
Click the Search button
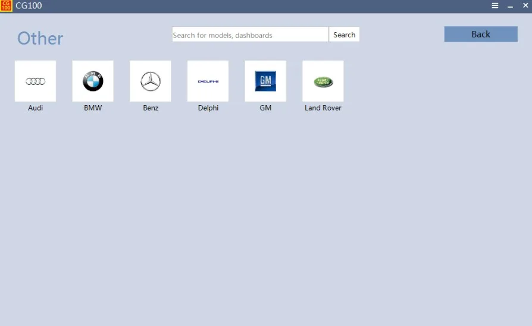tap(344, 34)
